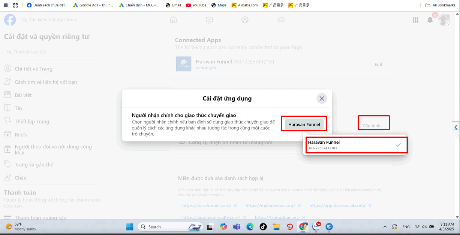The width and height of the screenshot is (460, 235).
Task: Remove harafunnel.com from allowed domains
Action: coord(235,205)
